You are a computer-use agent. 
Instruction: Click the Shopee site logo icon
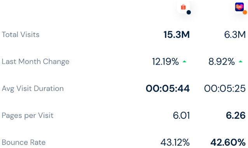[x=183, y=7]
